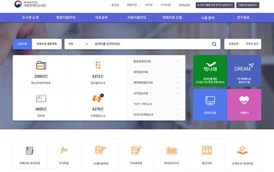Image resolution: width=274 pixels, height=172 pixels.
Task: Open the 수어영상도서 sign language video icon
Action: (98, 98)
